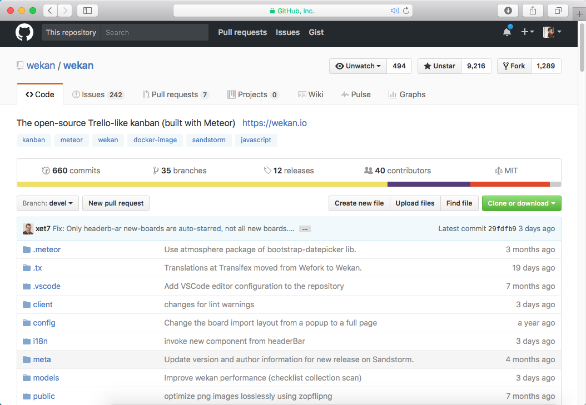This screenshot has height=405, width=586.
Task: Switch to the Issues tab
Action: point(98,94)
